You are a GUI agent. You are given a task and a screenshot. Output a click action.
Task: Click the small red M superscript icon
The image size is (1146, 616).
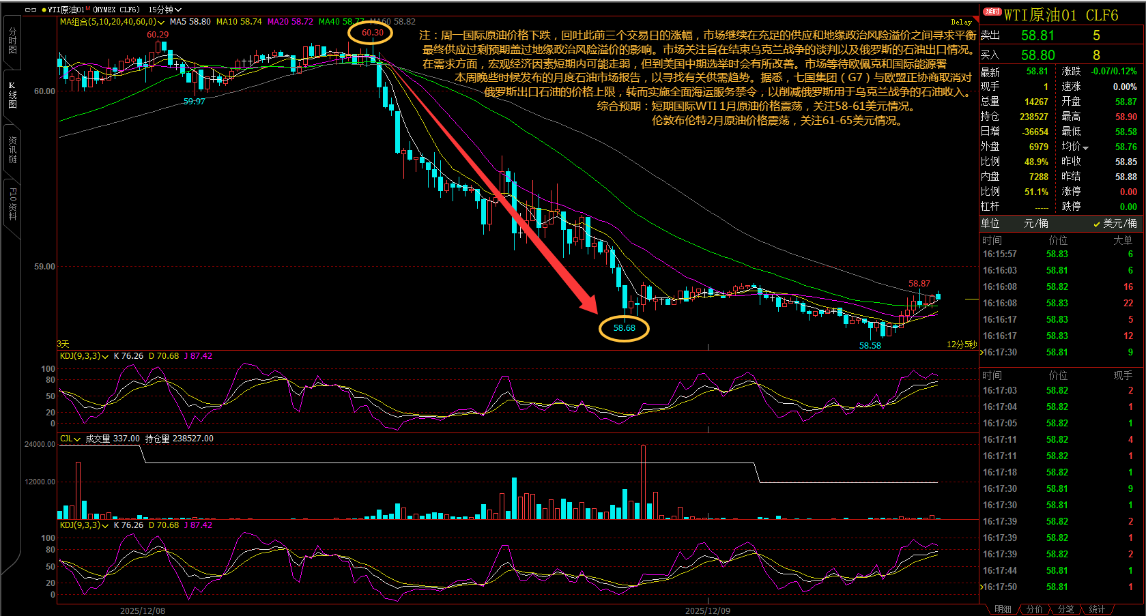87,8
